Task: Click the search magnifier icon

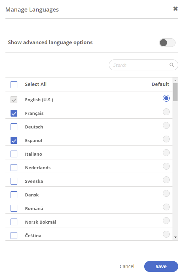Action: click(x=171, y=65)
